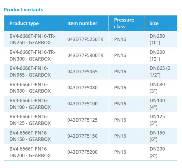This screenshot has height=168, width=182.
Task: Click item number 043D77F5065
Action: [x=82, y=72]
